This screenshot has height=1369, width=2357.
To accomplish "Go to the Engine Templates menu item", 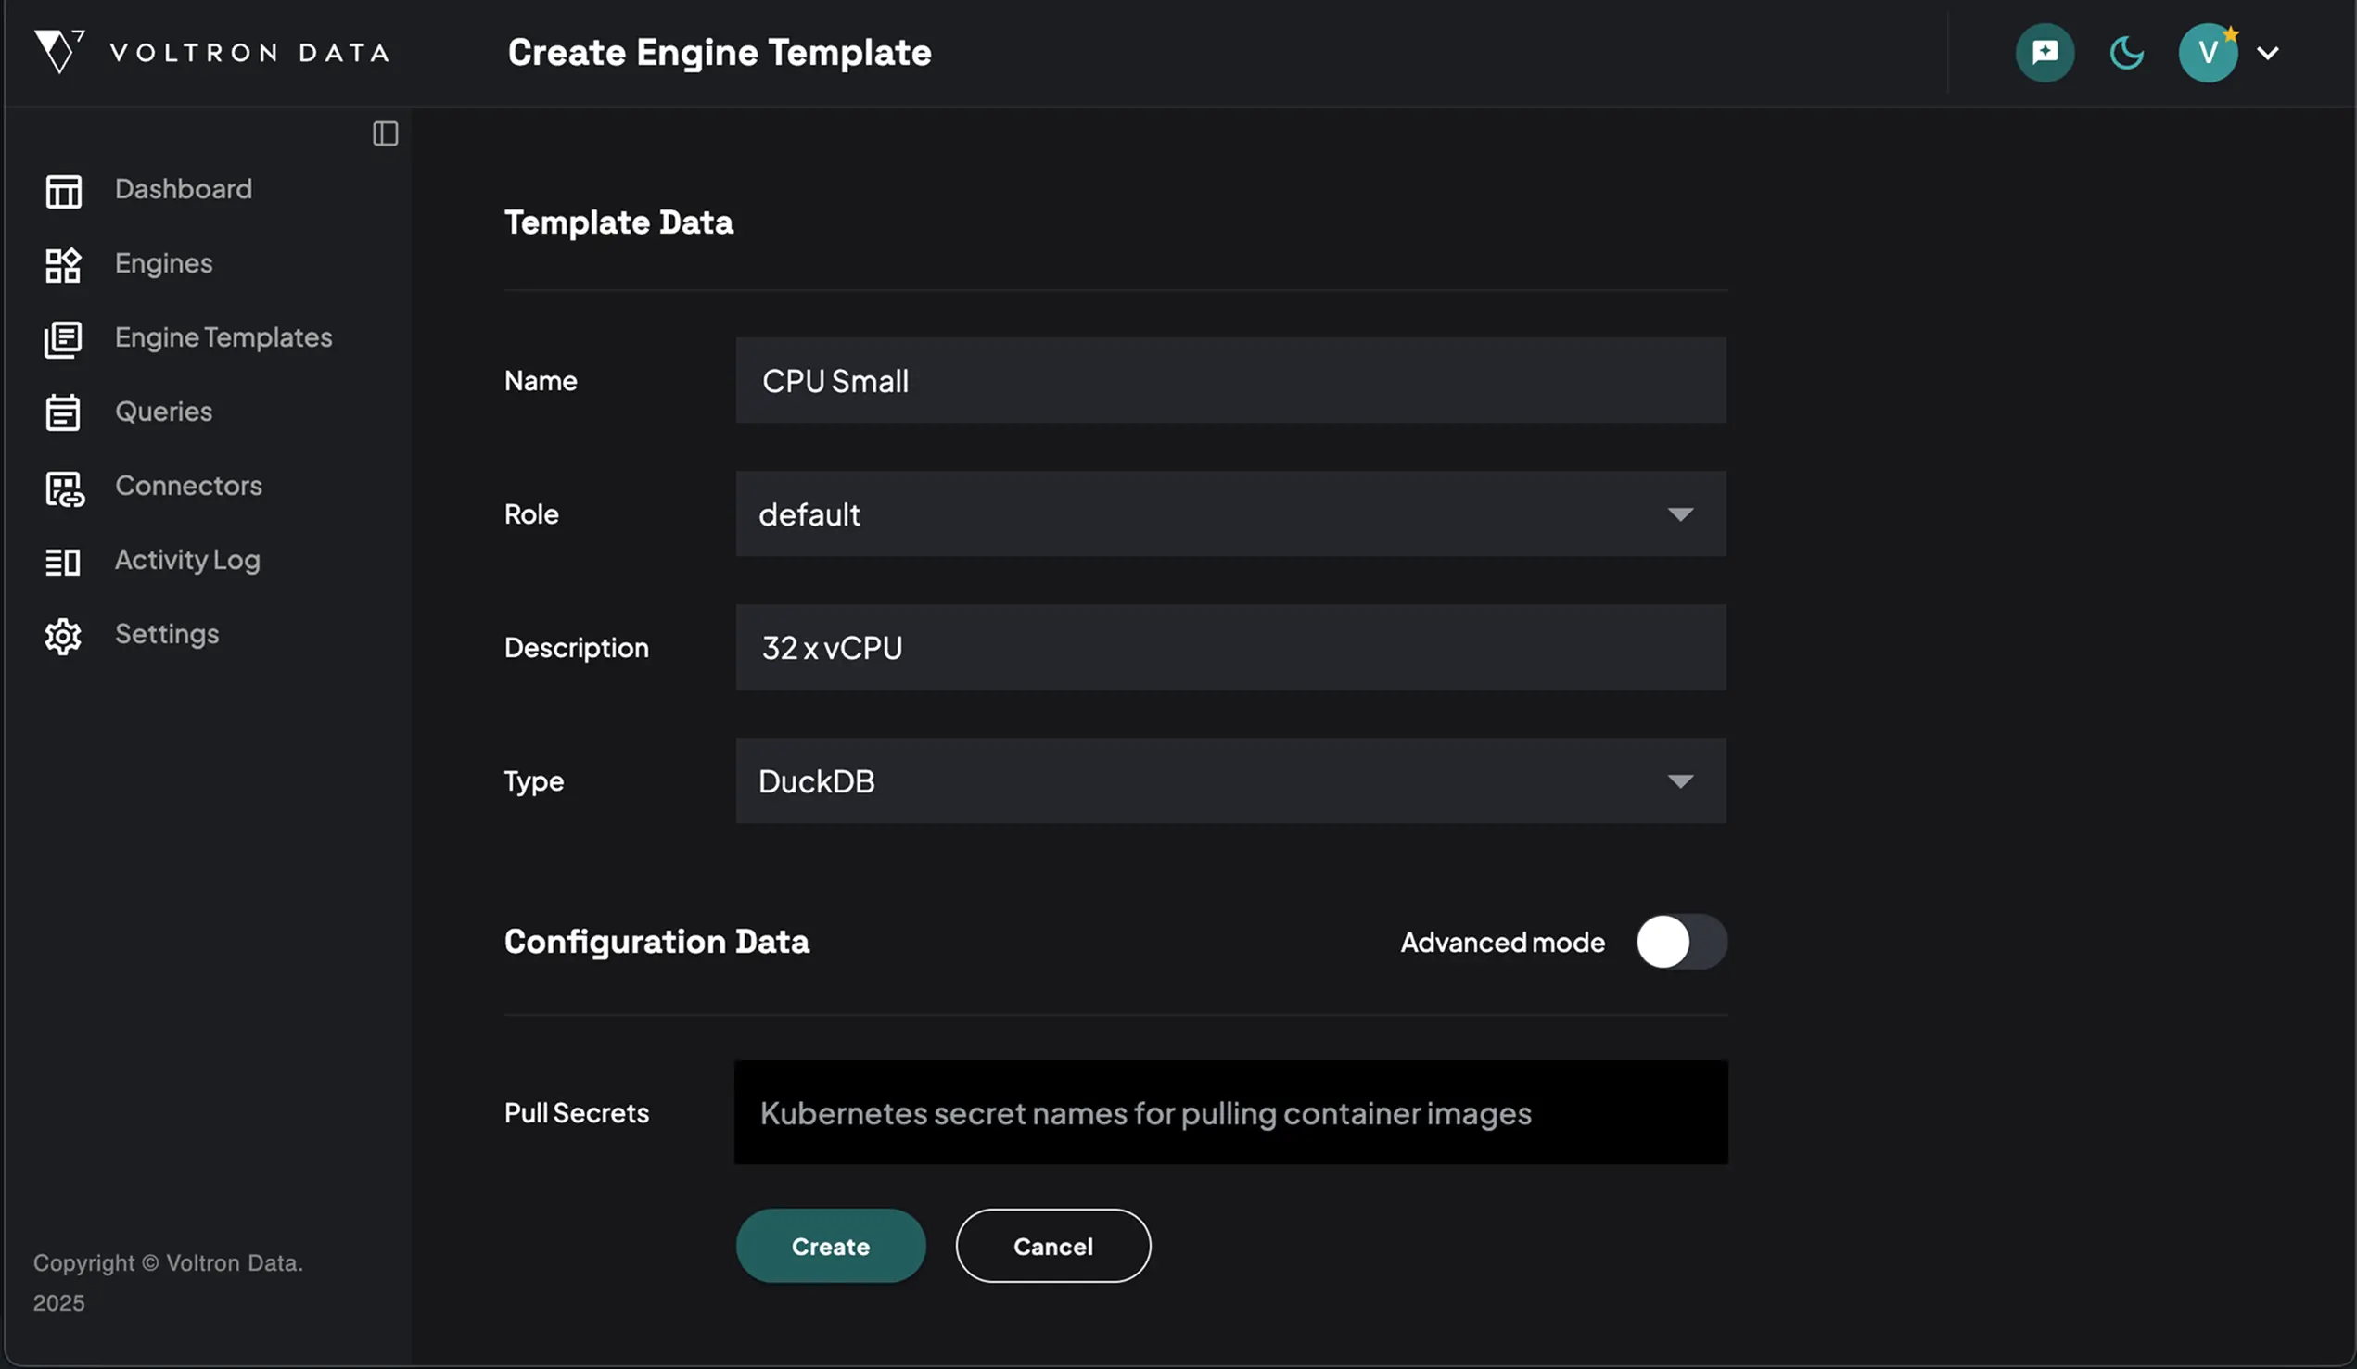I will click(223, 337).
